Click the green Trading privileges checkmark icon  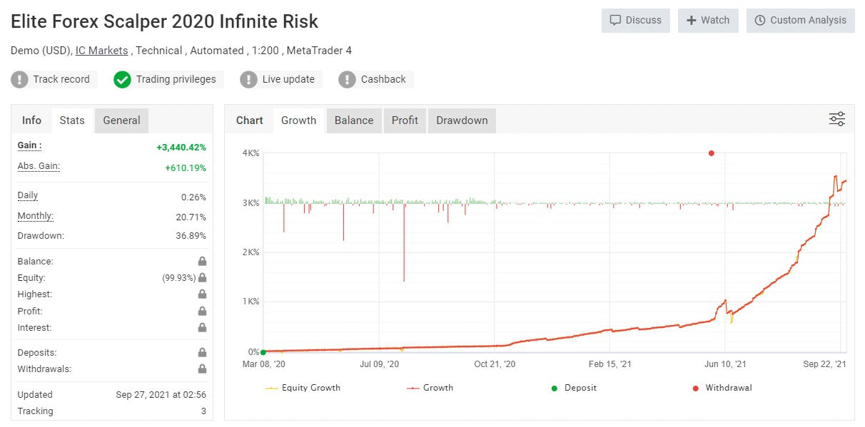coord(122,79)
